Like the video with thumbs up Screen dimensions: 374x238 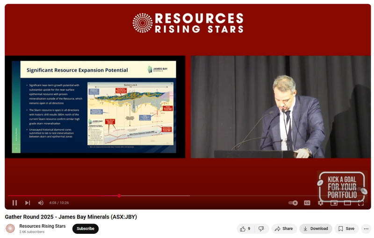pyautogui.click(x=246, y=229)
